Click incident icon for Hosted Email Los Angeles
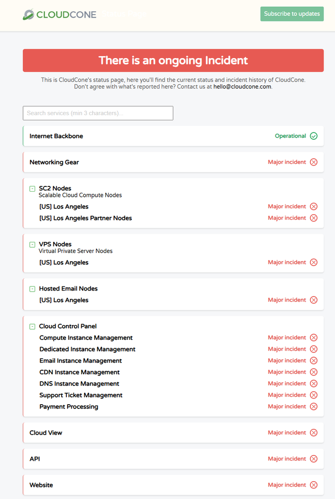Screen dimensions: 335x499 pyautogui.click(x=314, y=300)
